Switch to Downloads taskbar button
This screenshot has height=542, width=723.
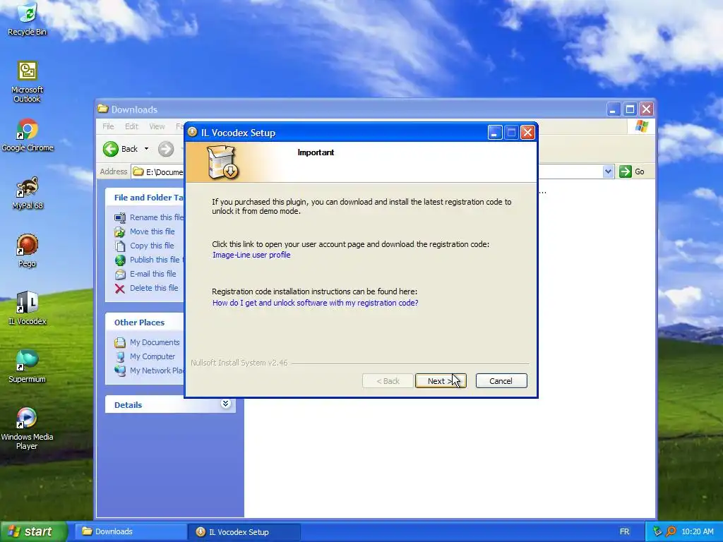point(131,531)
